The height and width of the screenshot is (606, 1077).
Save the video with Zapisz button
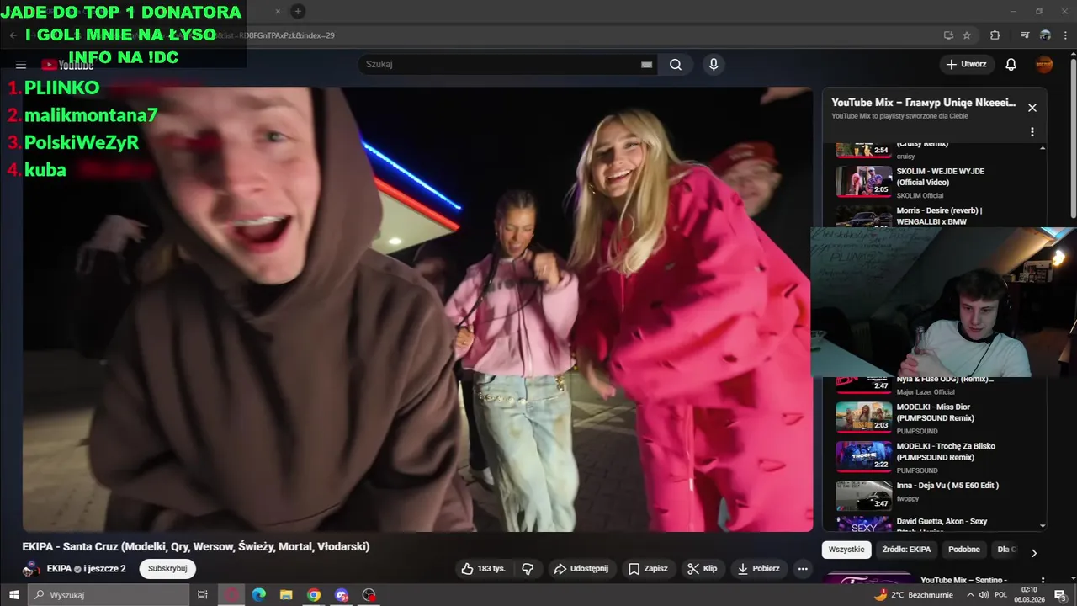(648, 569)
